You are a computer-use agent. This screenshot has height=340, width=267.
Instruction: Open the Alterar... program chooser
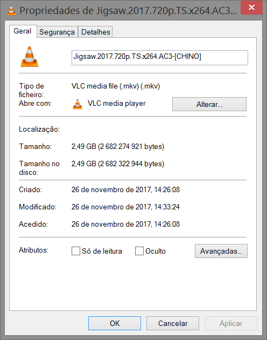click(209, 104)
